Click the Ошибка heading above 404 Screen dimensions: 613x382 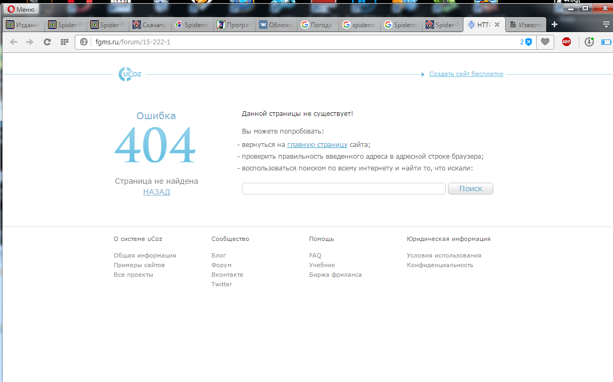(156, 116)
